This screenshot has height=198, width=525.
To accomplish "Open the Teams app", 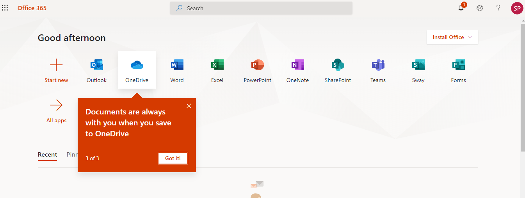I will click(378, 70).
